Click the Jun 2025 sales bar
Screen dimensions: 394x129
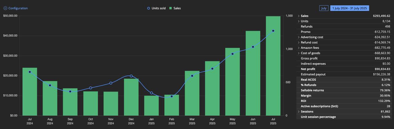point(253,73)
